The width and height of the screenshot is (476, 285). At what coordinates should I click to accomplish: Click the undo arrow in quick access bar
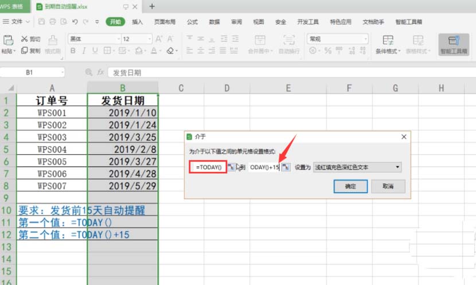coord(75,22)
